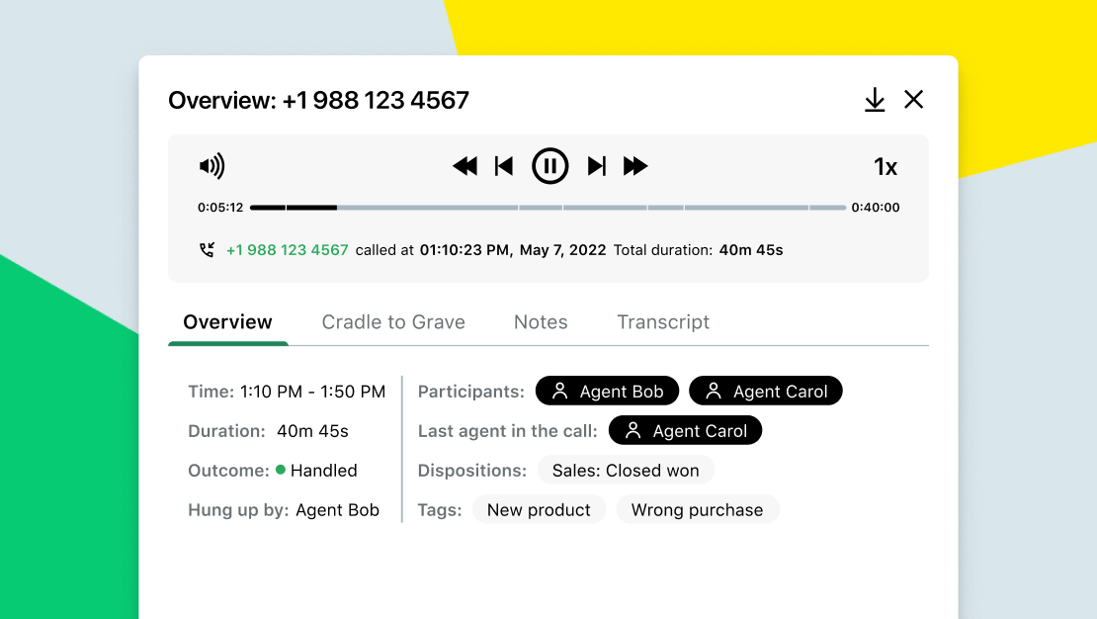Select the Agent Bob participant pill
This screenshot has width=1097, height=619.
pos(607,391)
